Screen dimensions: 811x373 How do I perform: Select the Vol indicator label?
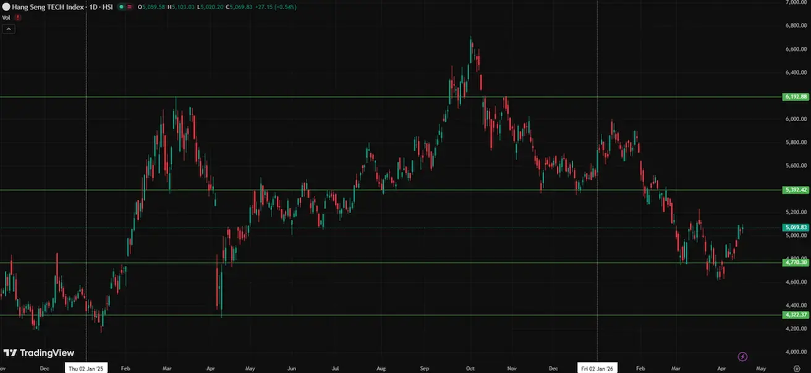click(6, 18)
